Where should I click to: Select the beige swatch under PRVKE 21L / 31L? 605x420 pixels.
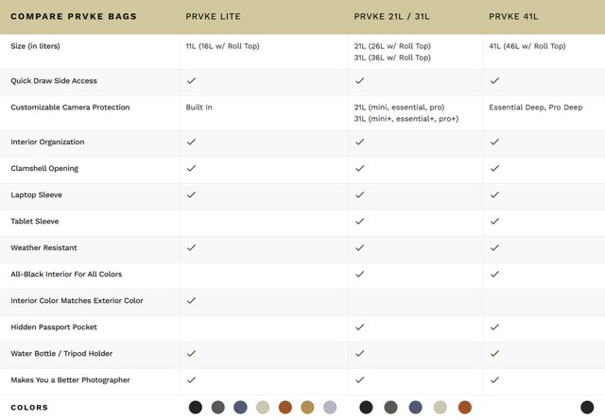coord(441,408)
